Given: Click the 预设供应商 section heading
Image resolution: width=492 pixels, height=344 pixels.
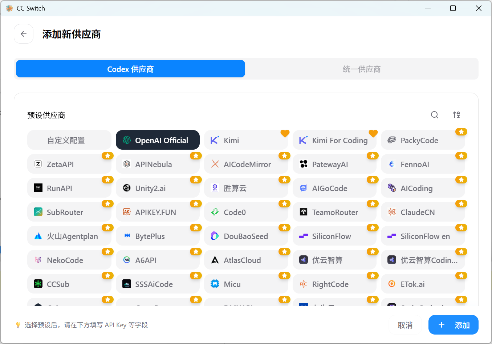Looking at the screenshot, I should pos(46,115).
